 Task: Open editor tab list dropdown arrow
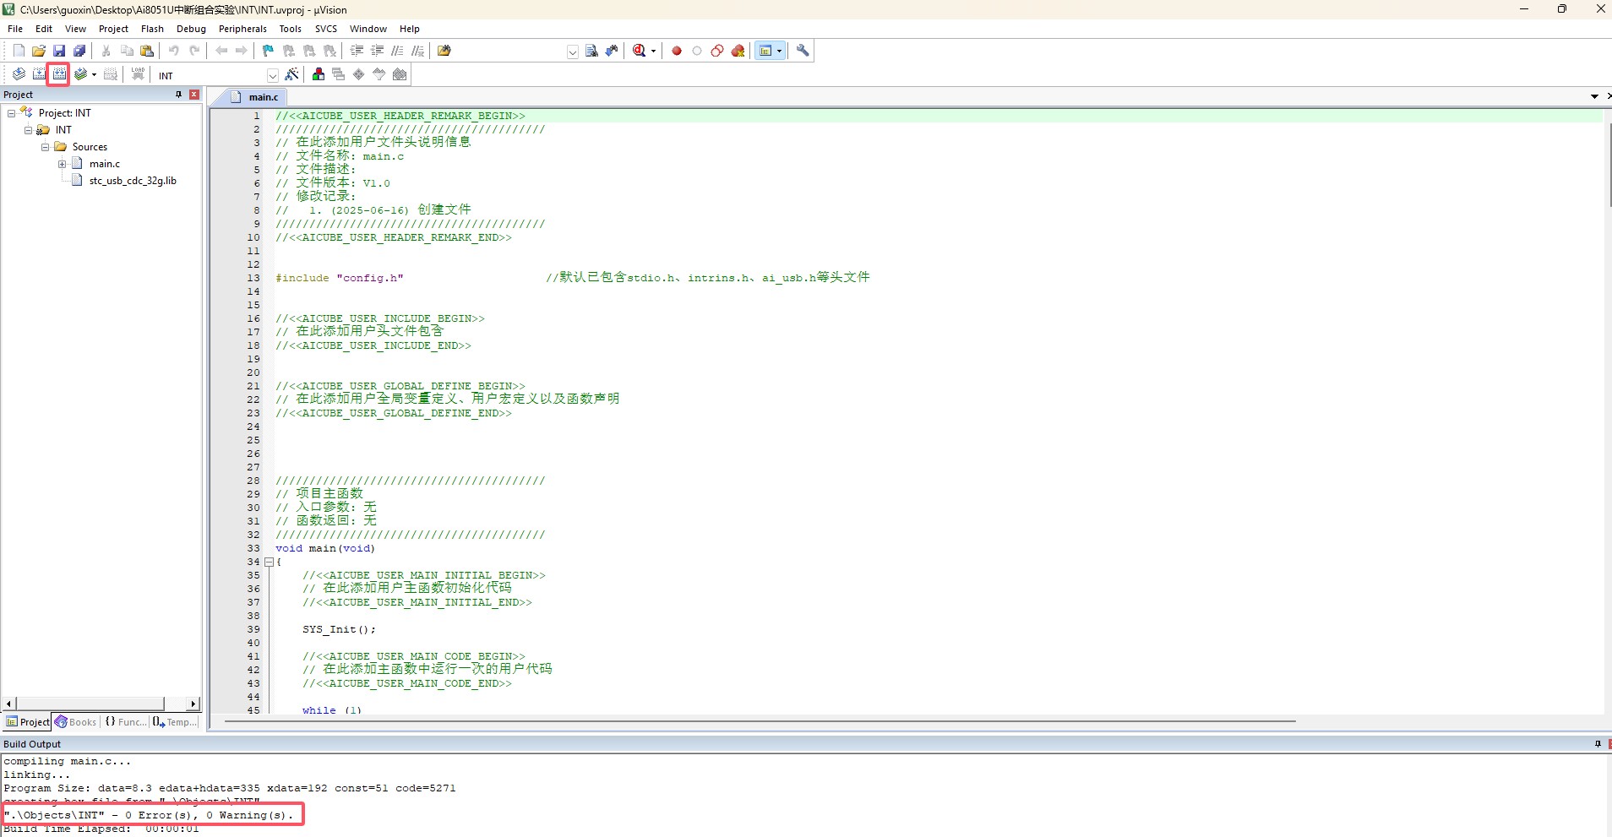pyautogui.click(x=1594, y=96)
